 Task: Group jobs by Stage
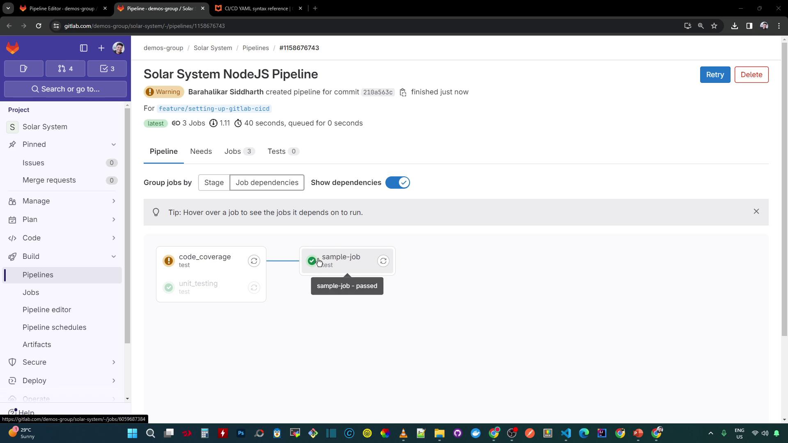[214, 183]
